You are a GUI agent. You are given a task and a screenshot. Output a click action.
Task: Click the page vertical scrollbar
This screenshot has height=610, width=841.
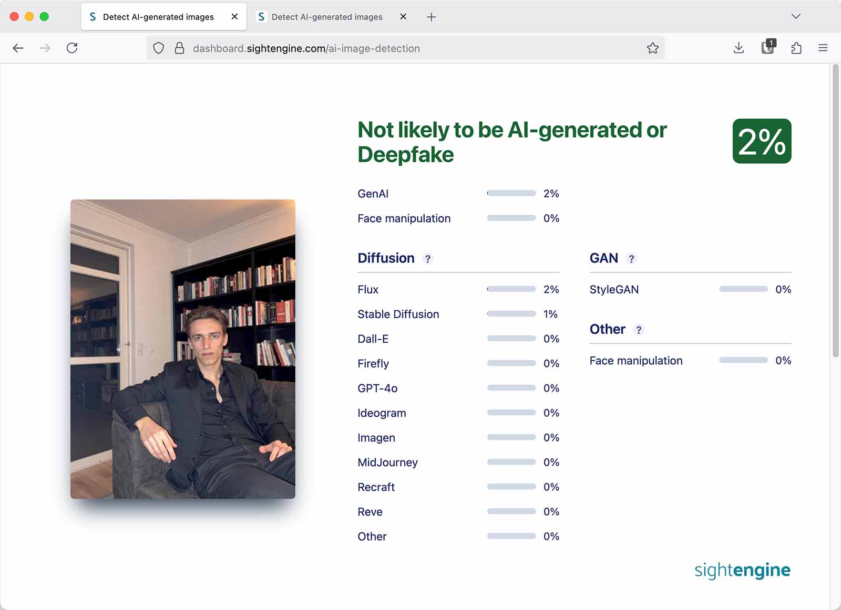coord(835,210)
